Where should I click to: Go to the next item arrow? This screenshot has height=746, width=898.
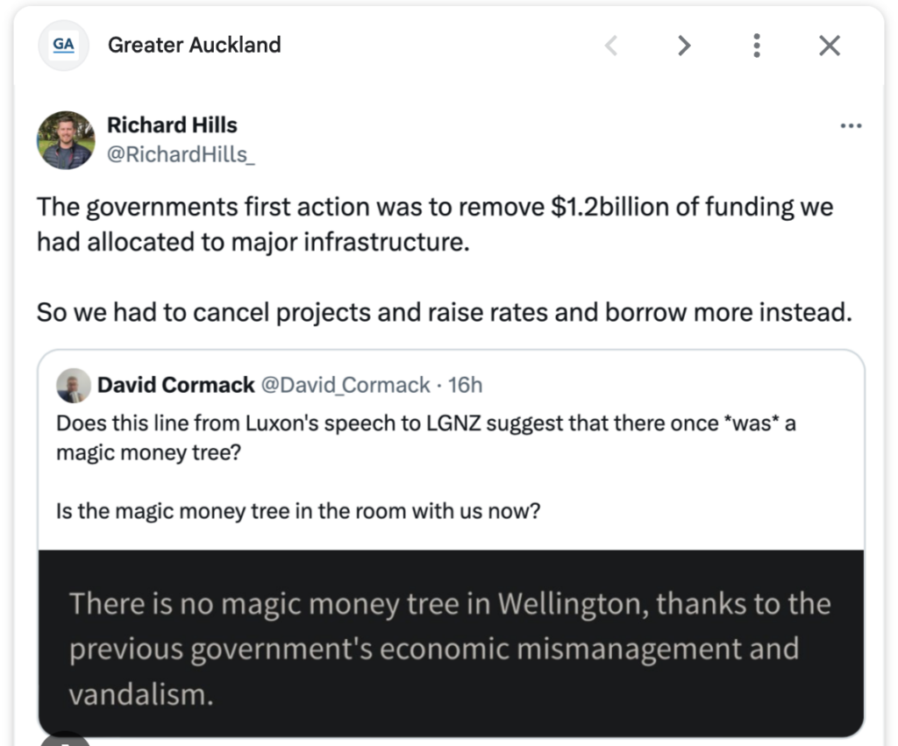pos(684,46)
